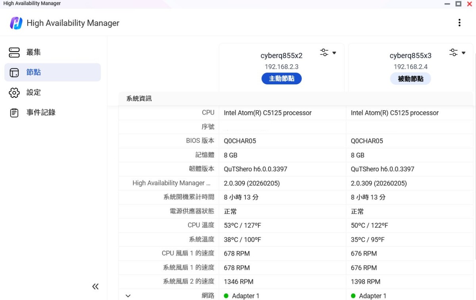Open the three-dot more options menu
Screen dimensions: 476x300
[x=459, y=23]
